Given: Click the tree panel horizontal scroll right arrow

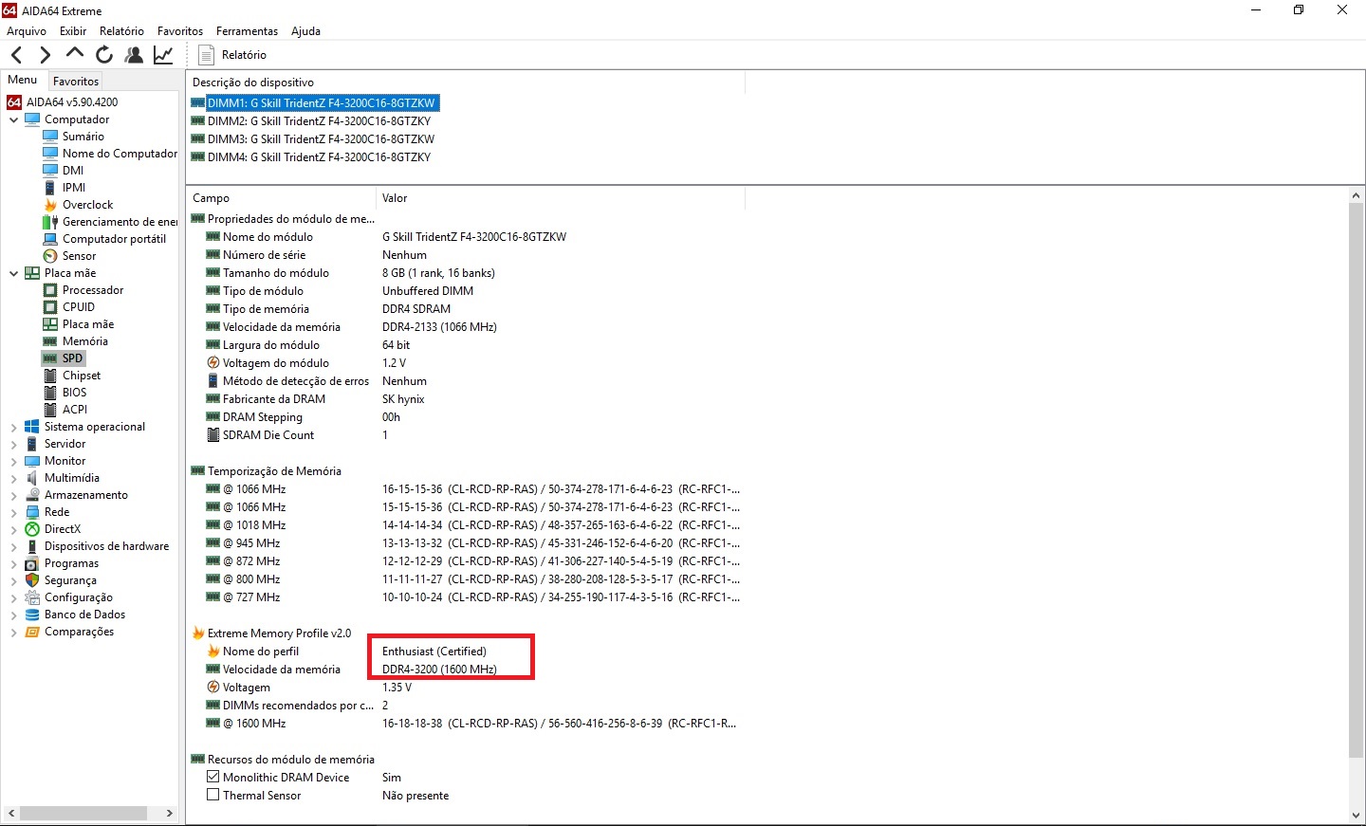Looking at the screenshot, I should pyautogui.click(x=169, y=813).
